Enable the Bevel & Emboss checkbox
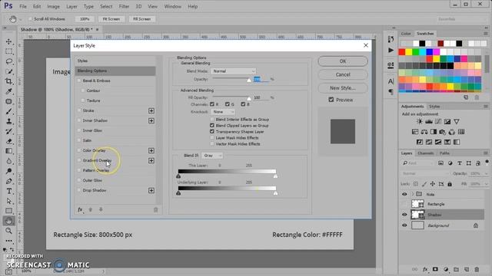The image size is (492, 276). tap(79, 80)
